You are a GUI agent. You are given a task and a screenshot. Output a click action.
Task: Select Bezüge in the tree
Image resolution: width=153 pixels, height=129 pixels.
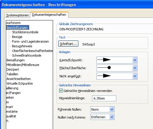pos(17,37)
